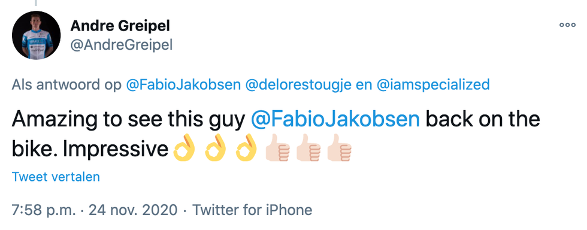Click the Als antwoord op label
This screenshot has height=230, width=587.
tap(66, 85)
